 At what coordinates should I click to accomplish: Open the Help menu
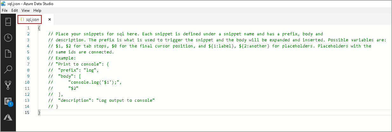[x=37, y=10]
